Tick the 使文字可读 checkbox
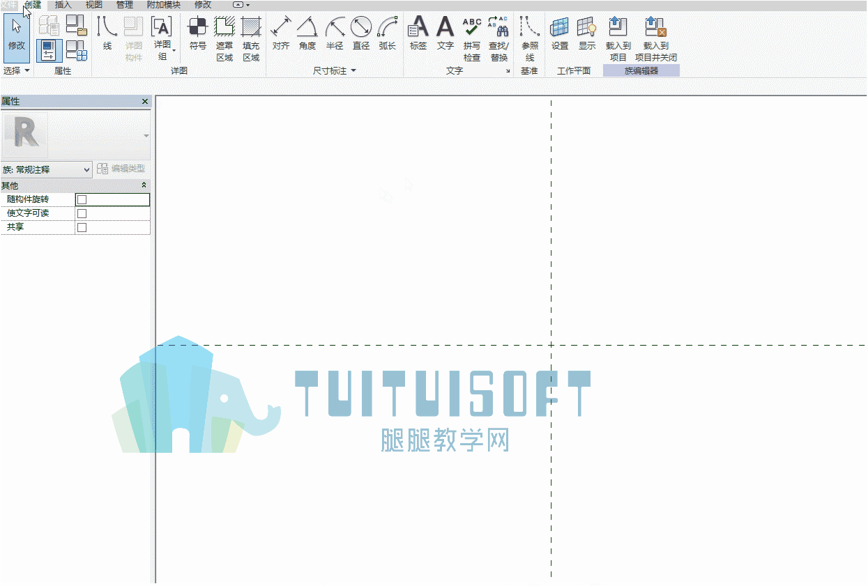 [x=82, y=214]
